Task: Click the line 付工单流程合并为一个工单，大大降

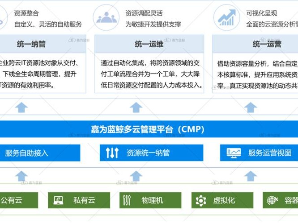Action: point(150,74)
